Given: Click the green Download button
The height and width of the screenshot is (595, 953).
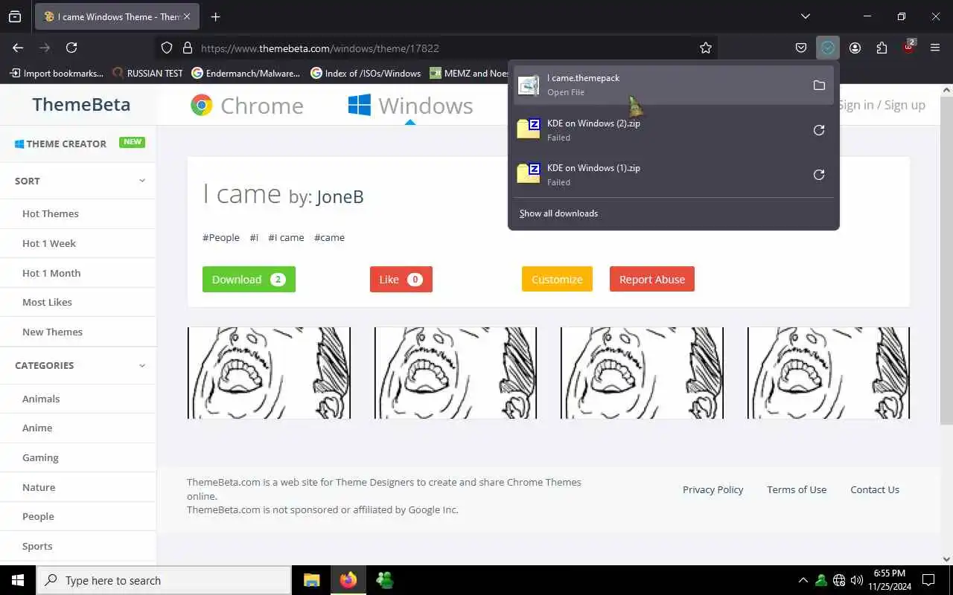Looking at the screenshot, I should tap(249, 279).
